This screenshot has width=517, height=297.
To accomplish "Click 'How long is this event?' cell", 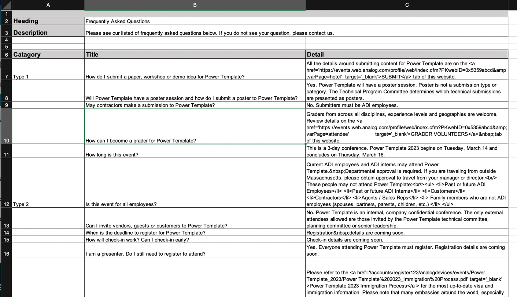I will tap(195, 151).
